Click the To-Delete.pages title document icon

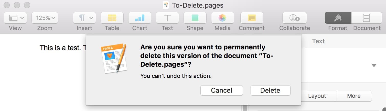pyautogui.click(x=166, y=5)
